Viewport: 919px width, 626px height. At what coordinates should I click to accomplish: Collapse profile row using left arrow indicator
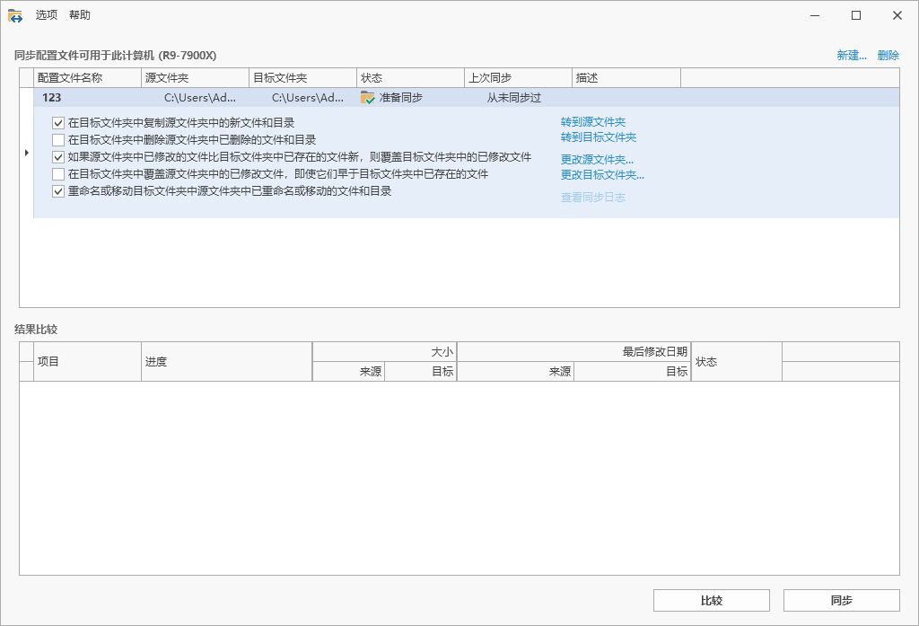pyautogui.click(x=26, y=154)
